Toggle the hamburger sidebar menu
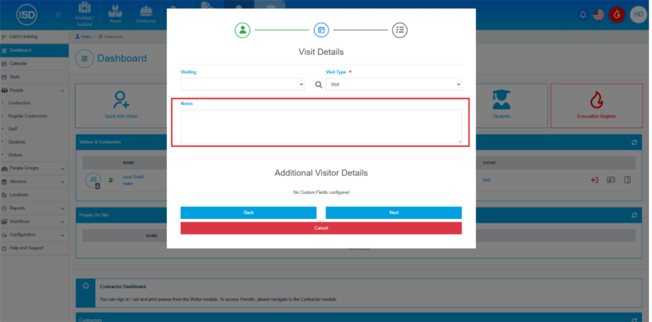Image resolution: width=652 pixels, height=322 pixels. point(58,14)
